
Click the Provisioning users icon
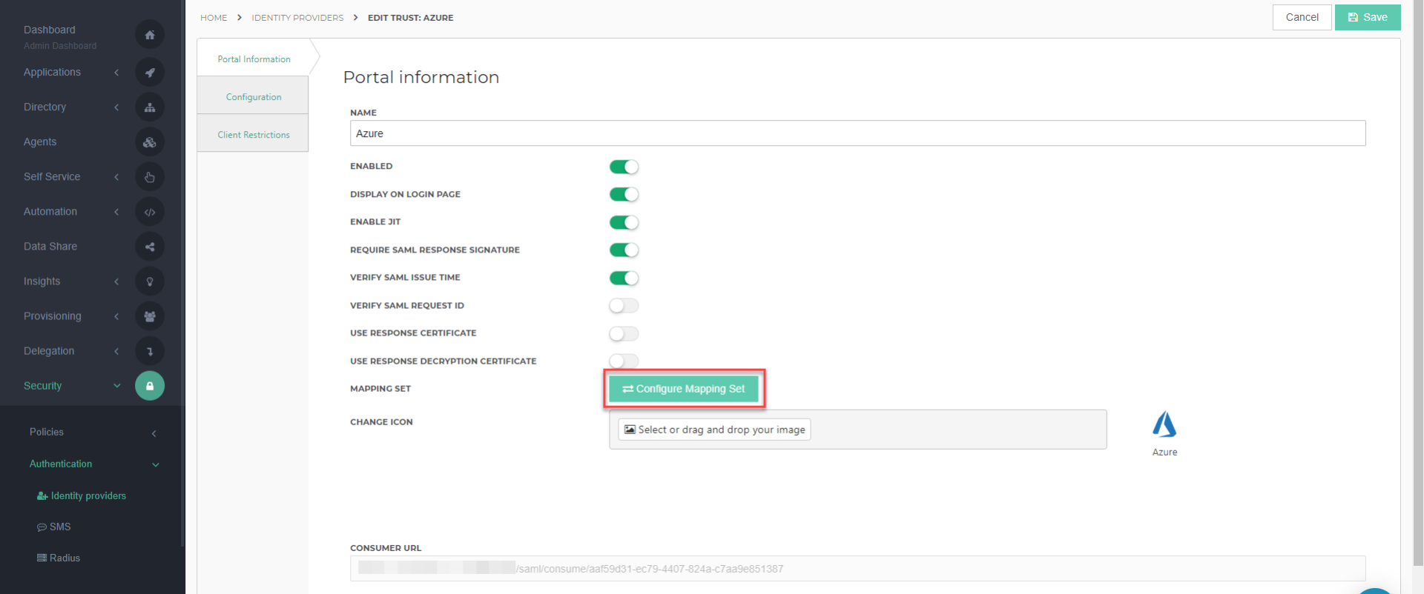150,316
